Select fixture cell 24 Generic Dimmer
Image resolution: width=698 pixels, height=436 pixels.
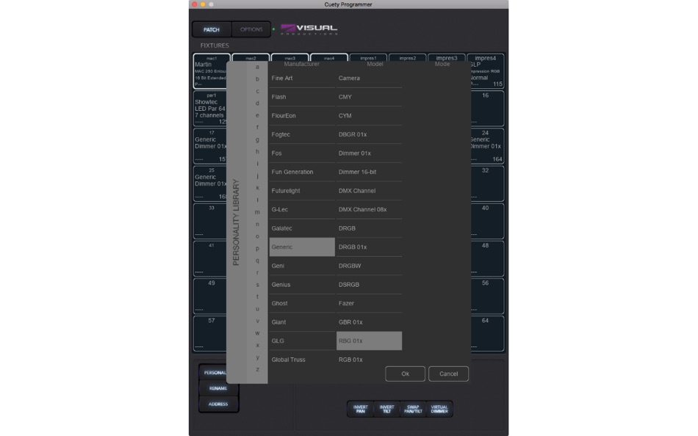(487, 146)
